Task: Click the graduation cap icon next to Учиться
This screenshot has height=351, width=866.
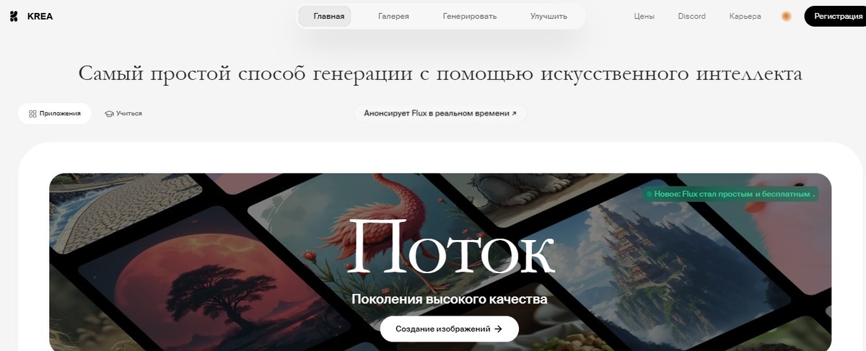Action: coord(109,113)
